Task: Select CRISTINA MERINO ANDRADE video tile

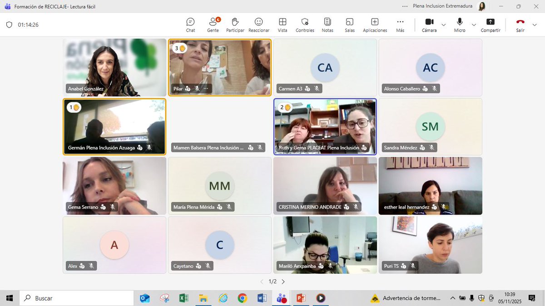Action: pyautogui.click(x=325, y=186)
